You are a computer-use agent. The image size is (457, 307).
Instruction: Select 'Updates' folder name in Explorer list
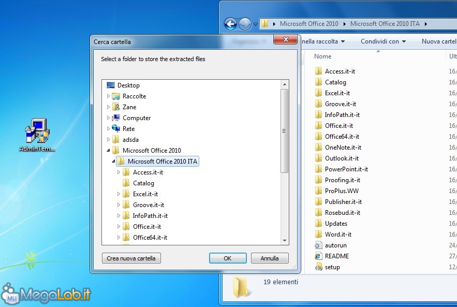pyautogui.click(x=336, y=223)
